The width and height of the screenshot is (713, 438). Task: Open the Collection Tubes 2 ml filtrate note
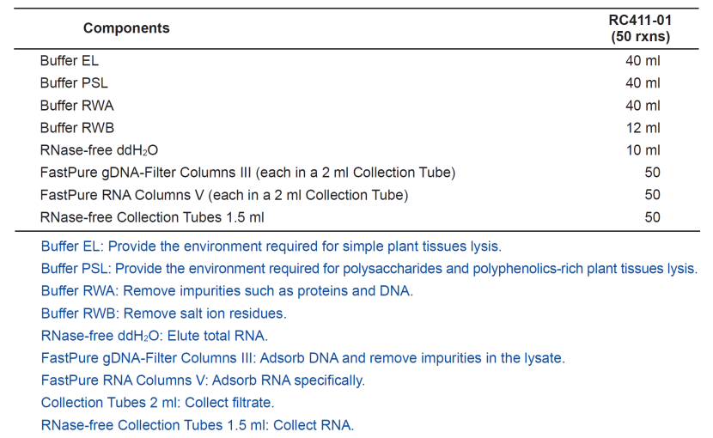157,403
